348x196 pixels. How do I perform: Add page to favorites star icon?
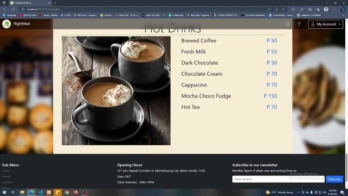pos(283,9)
